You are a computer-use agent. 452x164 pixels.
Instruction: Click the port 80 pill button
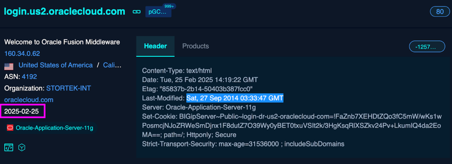pos(440,12)
